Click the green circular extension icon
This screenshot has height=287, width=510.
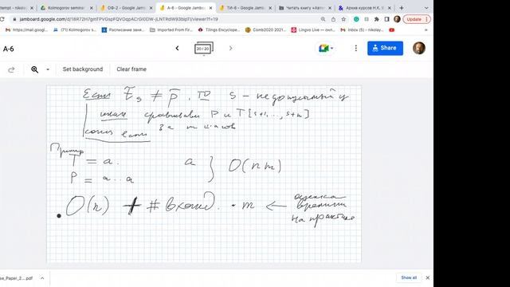pyautogui.click(x=356, y=19)
